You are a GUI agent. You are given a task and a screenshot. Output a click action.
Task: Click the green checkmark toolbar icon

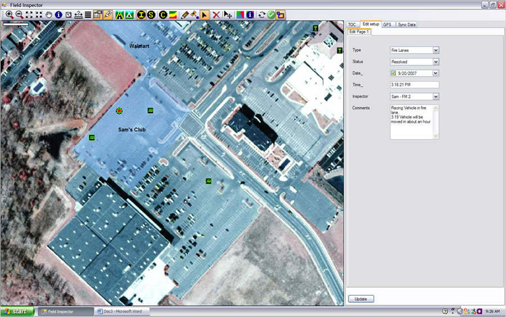click(271, 15)
